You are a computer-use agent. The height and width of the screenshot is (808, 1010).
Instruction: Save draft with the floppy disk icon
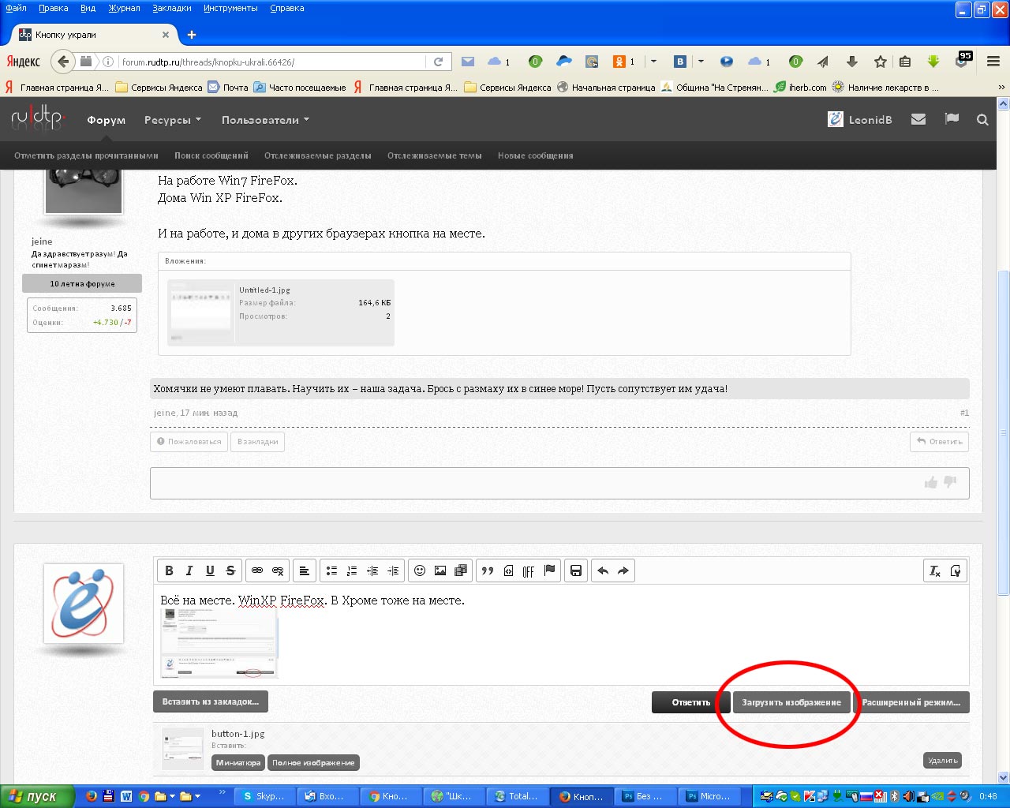[576, 570]
